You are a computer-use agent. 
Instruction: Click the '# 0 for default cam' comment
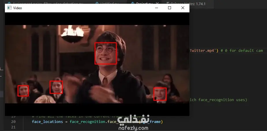click(x=242, y=51)
